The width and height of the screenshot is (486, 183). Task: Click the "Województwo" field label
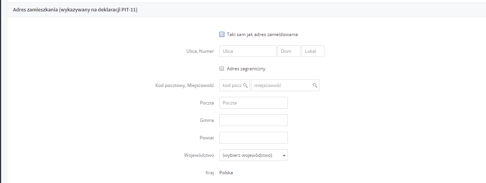pos(199,155)
